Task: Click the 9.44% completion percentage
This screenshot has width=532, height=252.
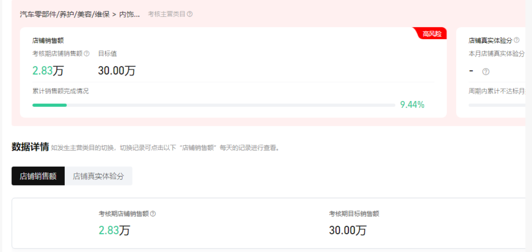Action: point(412,105)
